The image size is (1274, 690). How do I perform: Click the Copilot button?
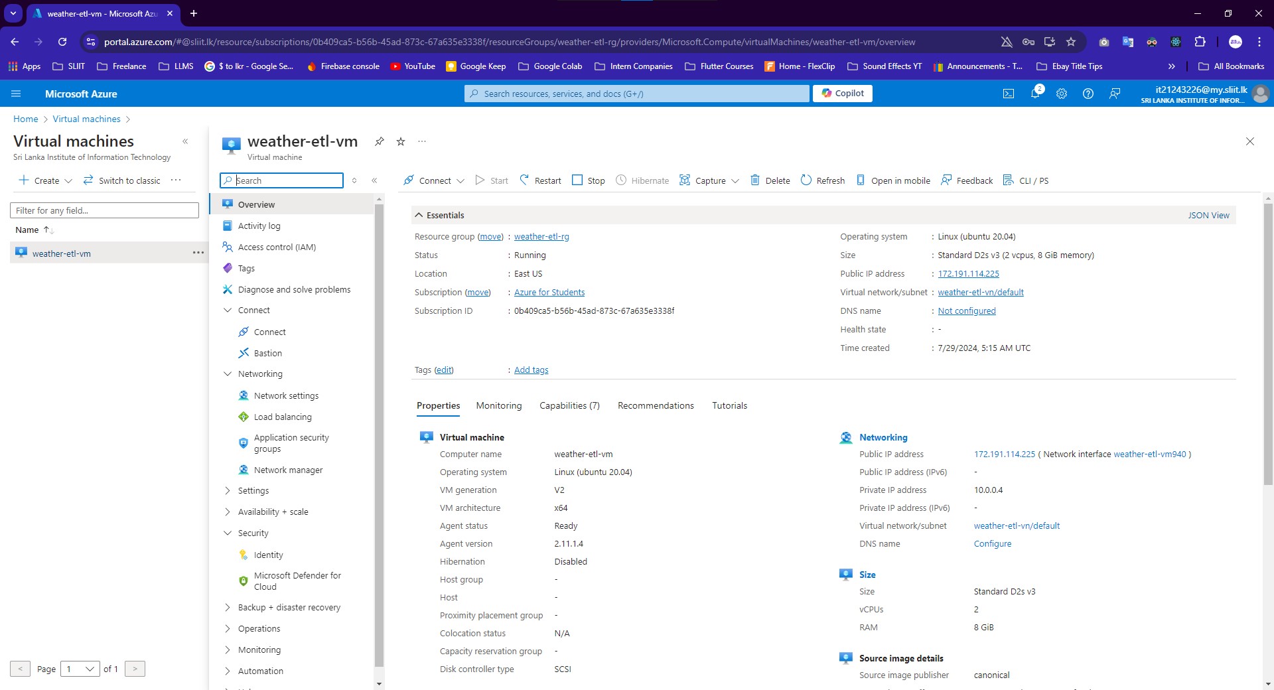(843, 94)
